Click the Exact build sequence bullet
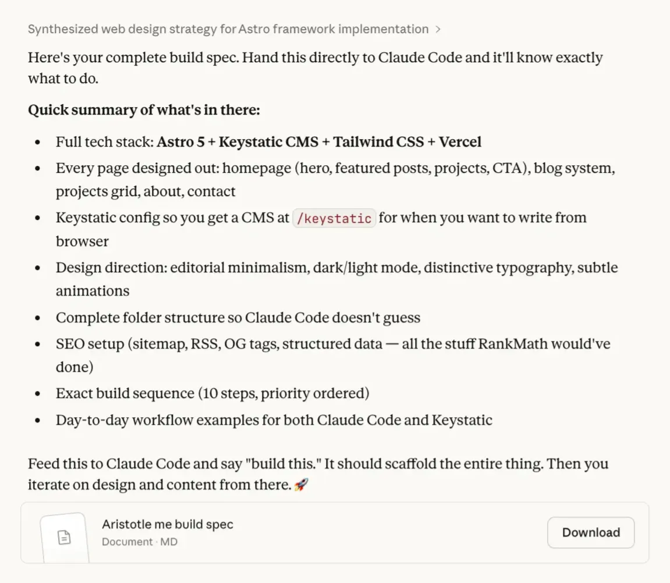 click(x=212, y=393)
